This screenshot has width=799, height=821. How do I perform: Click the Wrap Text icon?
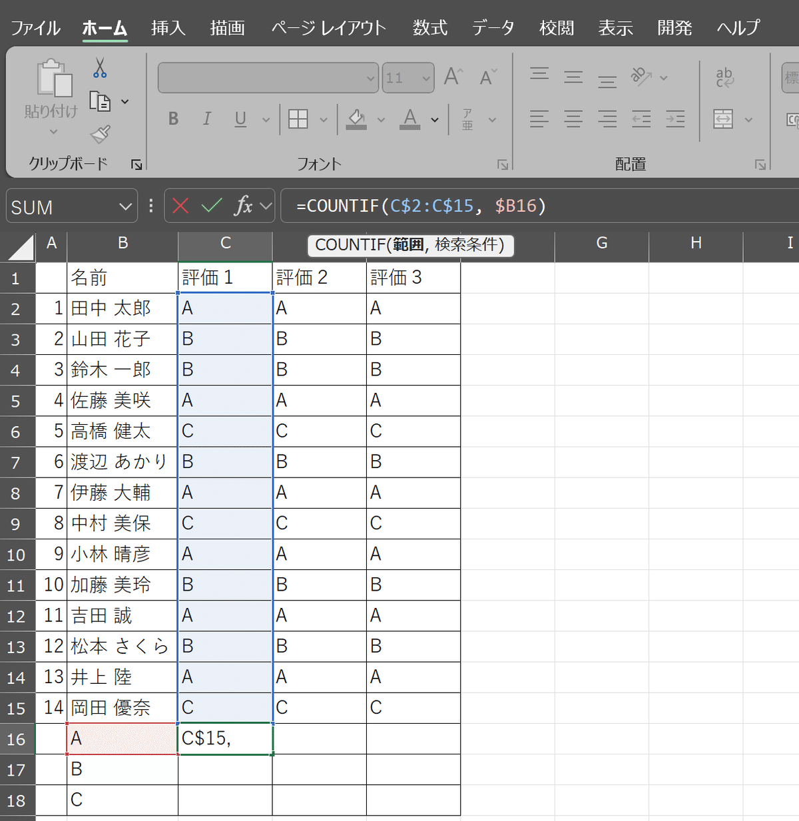[724, 77]
